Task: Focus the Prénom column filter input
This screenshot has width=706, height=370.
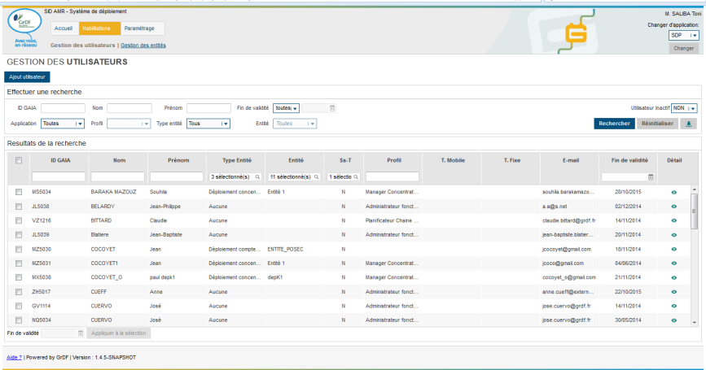Action: pos(177,177)
